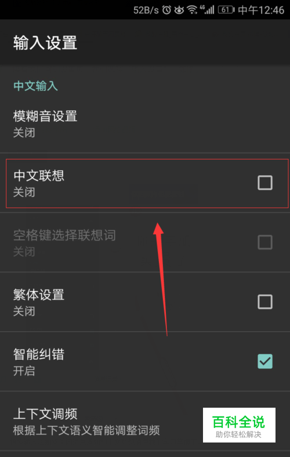Tap the 智能纠错 row label

[39, 354]
